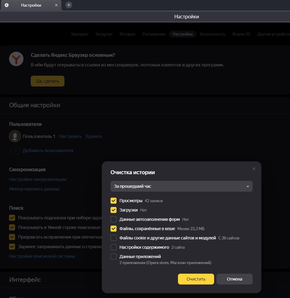The width and height of the screenshot is (290, 298).
Task: Open the Безопасность section
Action: click(x=212, y=34)
